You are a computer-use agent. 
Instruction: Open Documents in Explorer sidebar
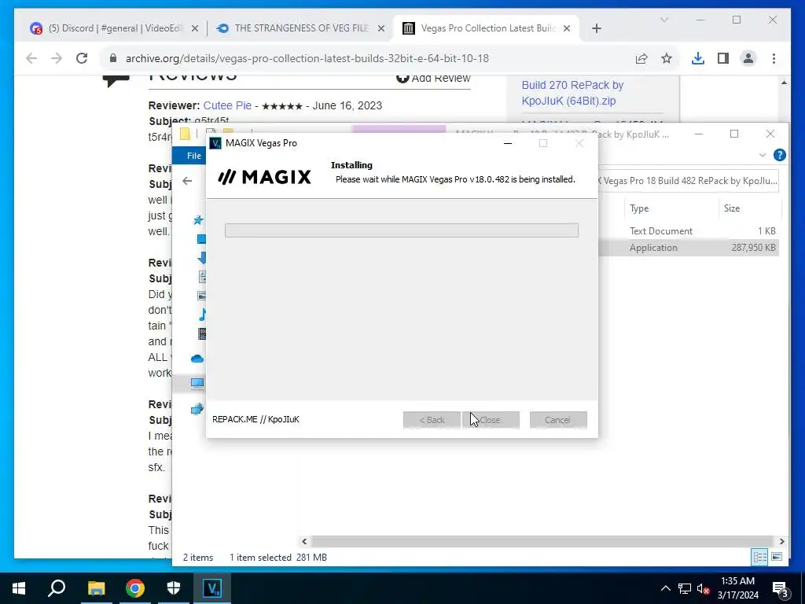pyautogui.click(x=202, y=277)
